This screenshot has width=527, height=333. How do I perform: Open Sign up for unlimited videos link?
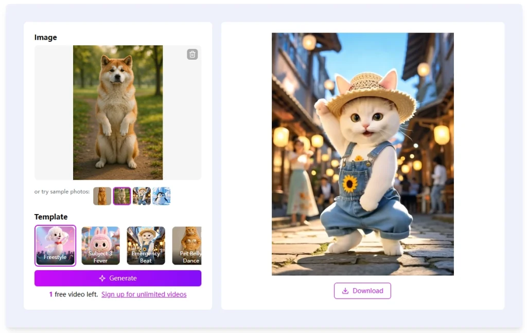pyautogui.click(x=144, y=294)
